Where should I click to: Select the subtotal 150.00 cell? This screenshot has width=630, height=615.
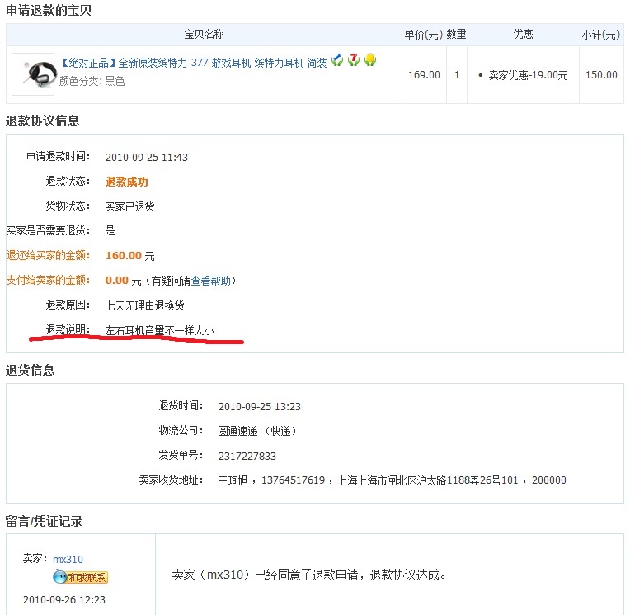[601, 75]
